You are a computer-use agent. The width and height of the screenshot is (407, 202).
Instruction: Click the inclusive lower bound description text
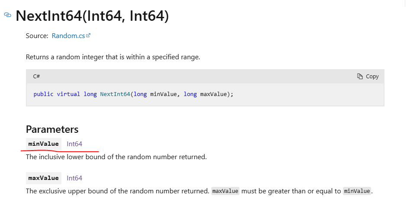point(116,157)
